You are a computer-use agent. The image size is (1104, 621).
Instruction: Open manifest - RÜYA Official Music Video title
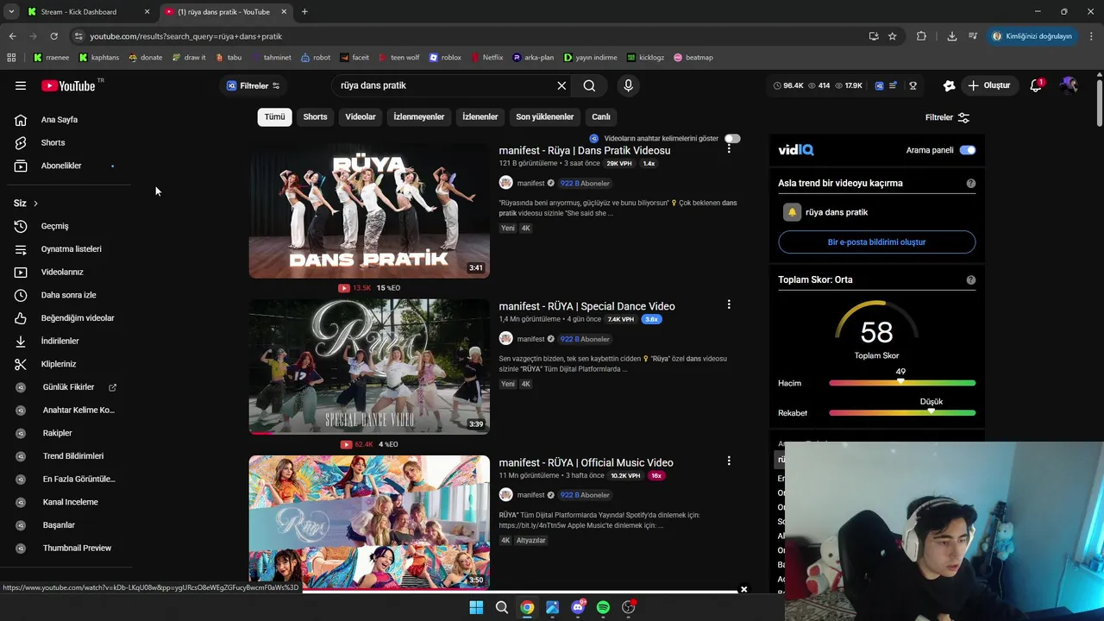click(x=586, y=462)
